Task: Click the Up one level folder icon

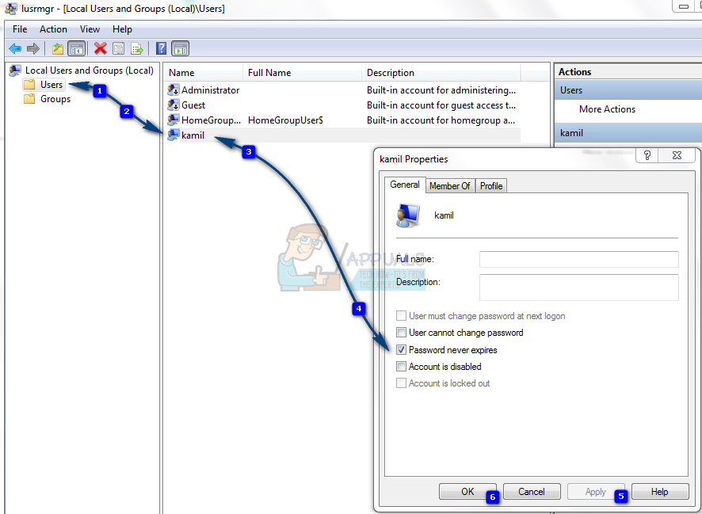Action: [x=57, y=48]
